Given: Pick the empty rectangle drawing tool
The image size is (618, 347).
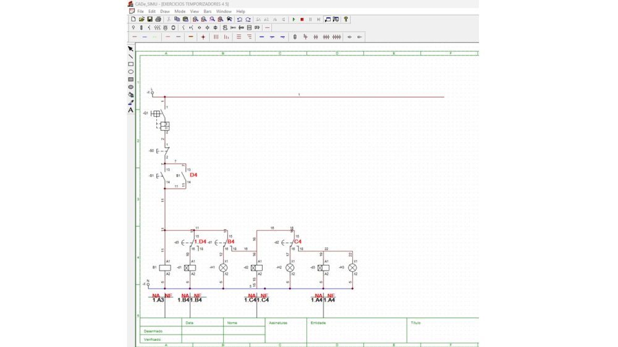Looking at the screenshot, I should click(130, 64).
